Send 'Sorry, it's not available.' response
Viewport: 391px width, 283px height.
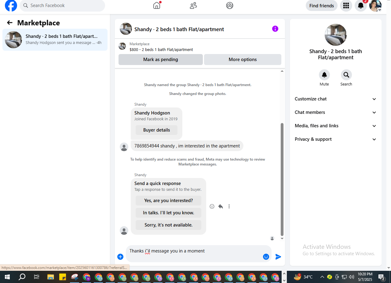(168, 225)
